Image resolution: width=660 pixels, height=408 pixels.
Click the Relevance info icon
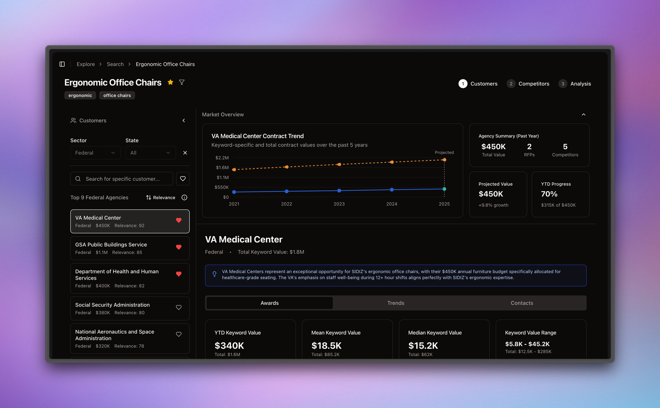coord(184,198)
